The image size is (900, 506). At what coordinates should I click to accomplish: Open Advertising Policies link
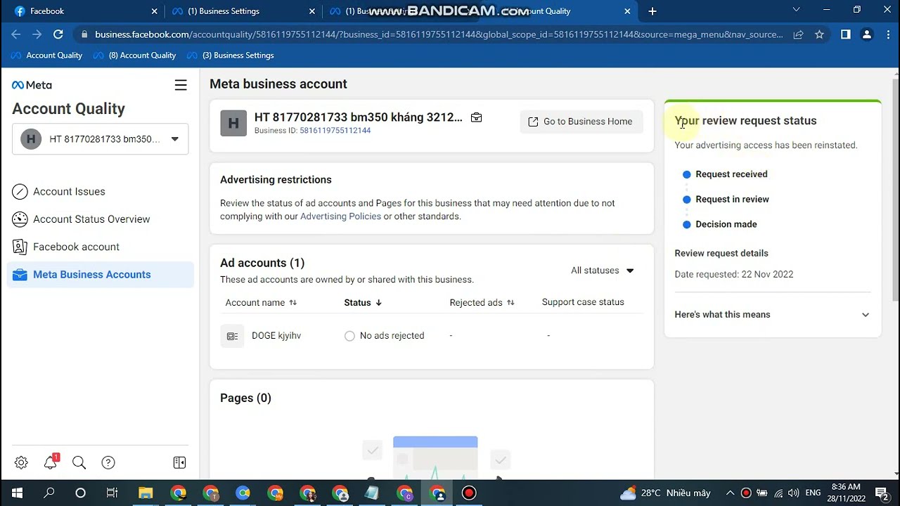tap(340, 216)
